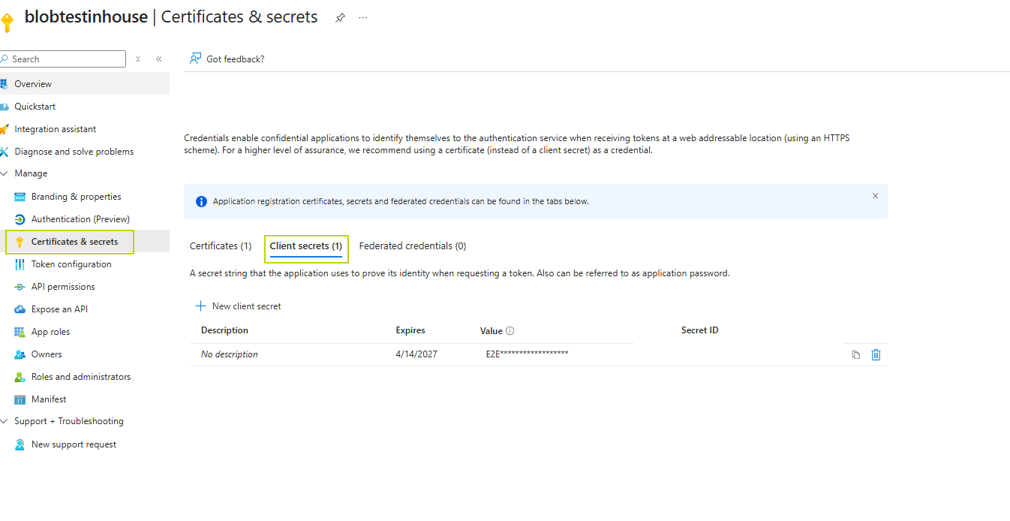The image size is (1010, 521).
Task: Delete the client secret with trash icon
Action: click(876, 355)
